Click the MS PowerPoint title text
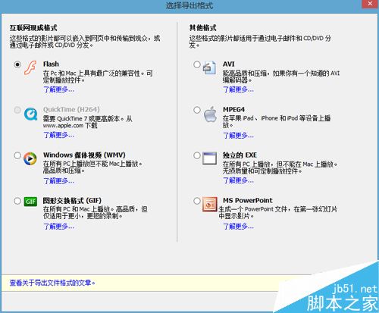 (248, 201)
